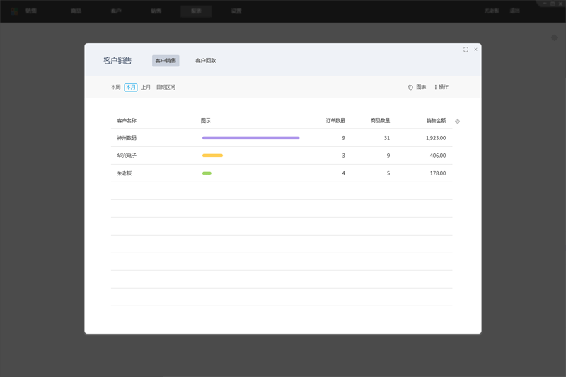Select the 朱老板 customer row
566x377 pixels.
[125, 173]
